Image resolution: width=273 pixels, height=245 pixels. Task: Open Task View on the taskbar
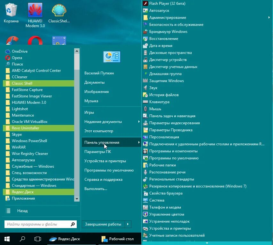coord(38,239)
